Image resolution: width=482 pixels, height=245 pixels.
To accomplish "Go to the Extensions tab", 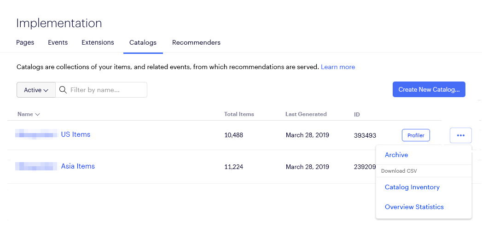I will coord(98,42).
